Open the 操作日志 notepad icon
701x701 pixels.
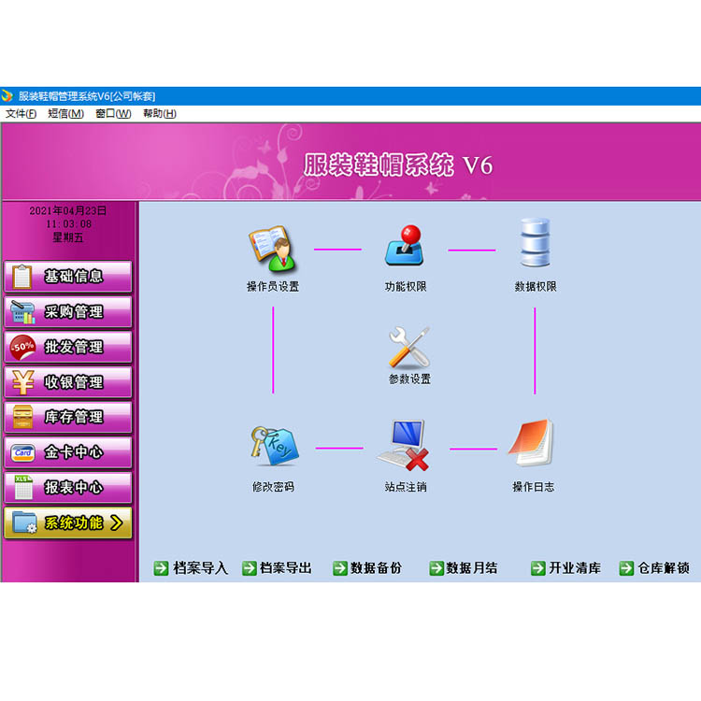pyautogui.click(x=532, y=443)
